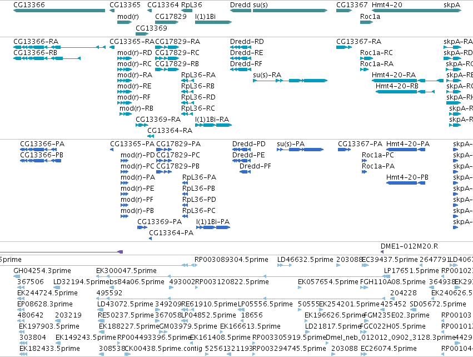
Task: Click the CG13365 gene label
Action: [125, 5]
